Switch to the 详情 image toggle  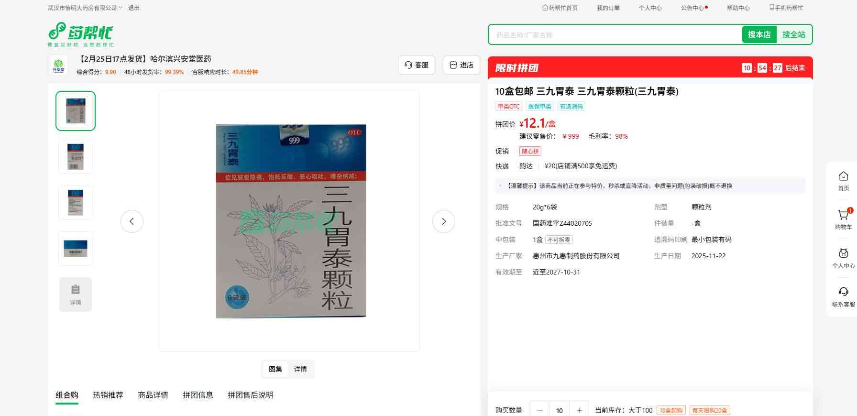pos(300,369)
